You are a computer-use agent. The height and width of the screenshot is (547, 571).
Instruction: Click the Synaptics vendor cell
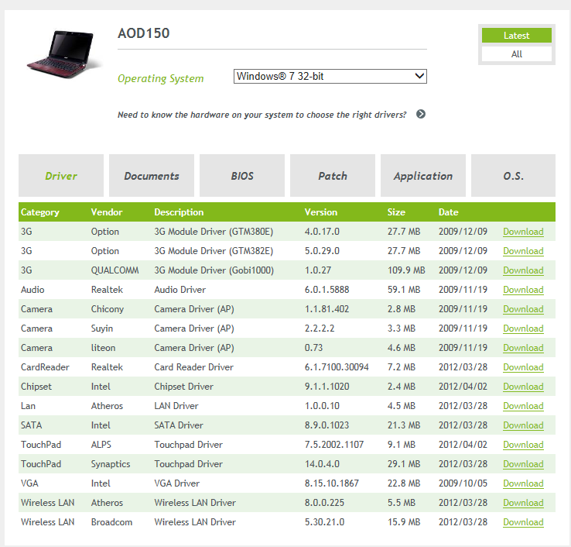[x=111, y=464]
